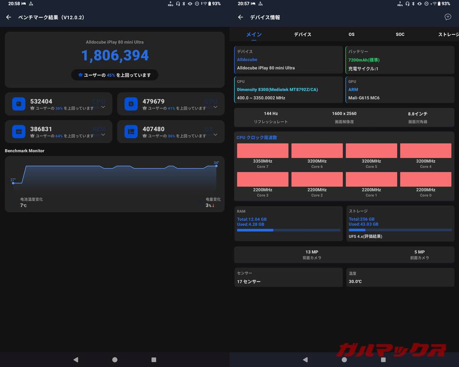
Task: Tap the UFS 4.x storage rating text
Action: tap(365, 236)
